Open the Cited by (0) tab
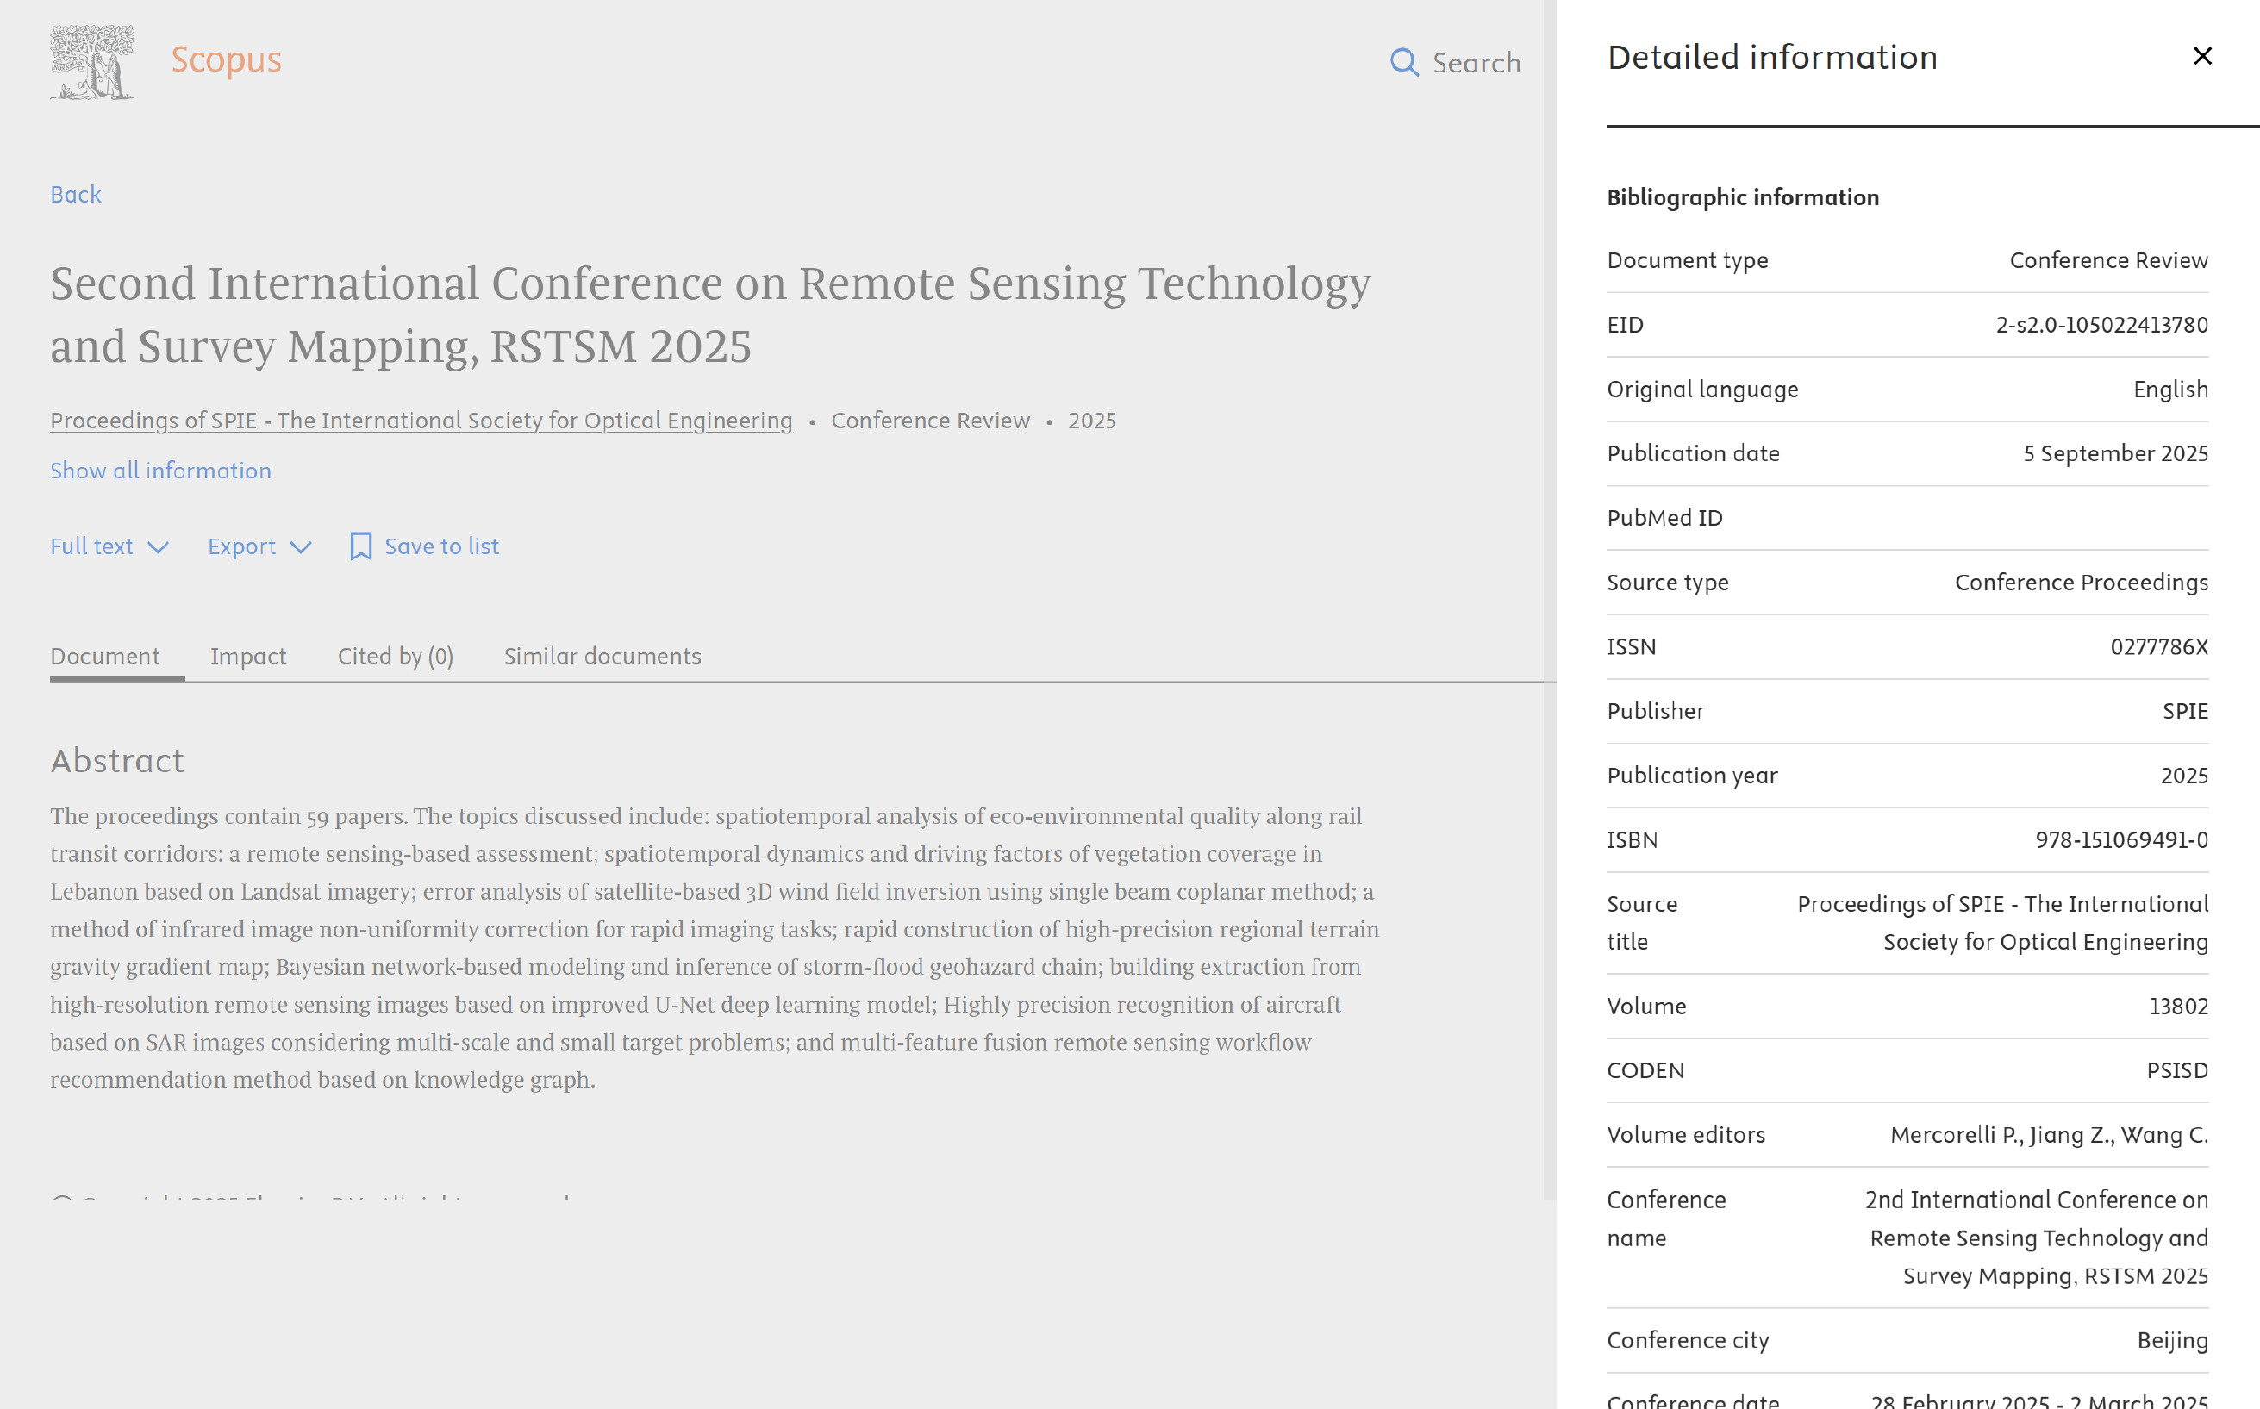 point(395,656)
